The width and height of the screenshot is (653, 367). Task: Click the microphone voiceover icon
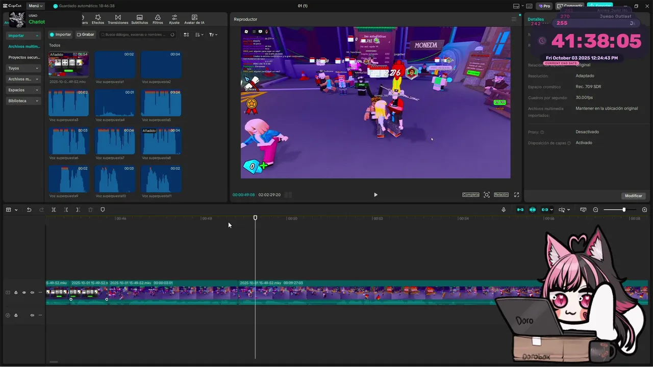click(x=504, y=209)
